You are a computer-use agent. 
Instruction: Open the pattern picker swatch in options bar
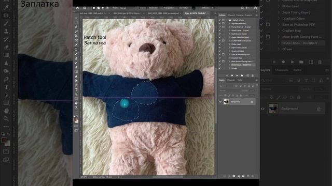(193, 8)
